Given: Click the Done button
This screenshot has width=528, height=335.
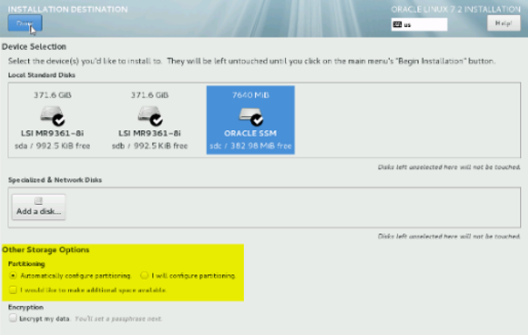Looking at the screenshot, I should (x=25, y=23).
